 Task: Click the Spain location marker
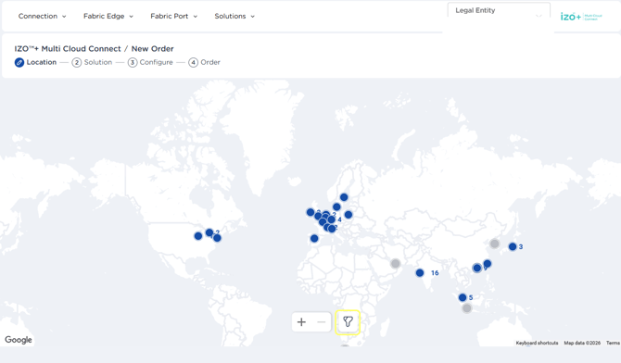(314, 238)
